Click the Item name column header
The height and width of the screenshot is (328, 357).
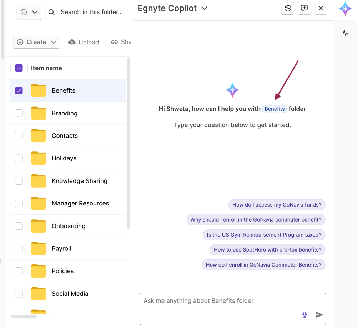click(x=46, y=68)
